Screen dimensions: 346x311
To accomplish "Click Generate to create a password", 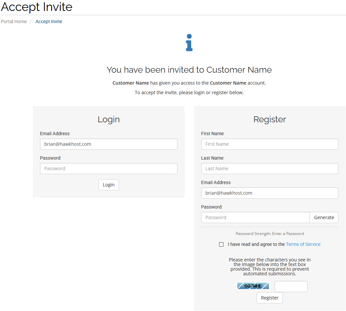I will [324, 217].
